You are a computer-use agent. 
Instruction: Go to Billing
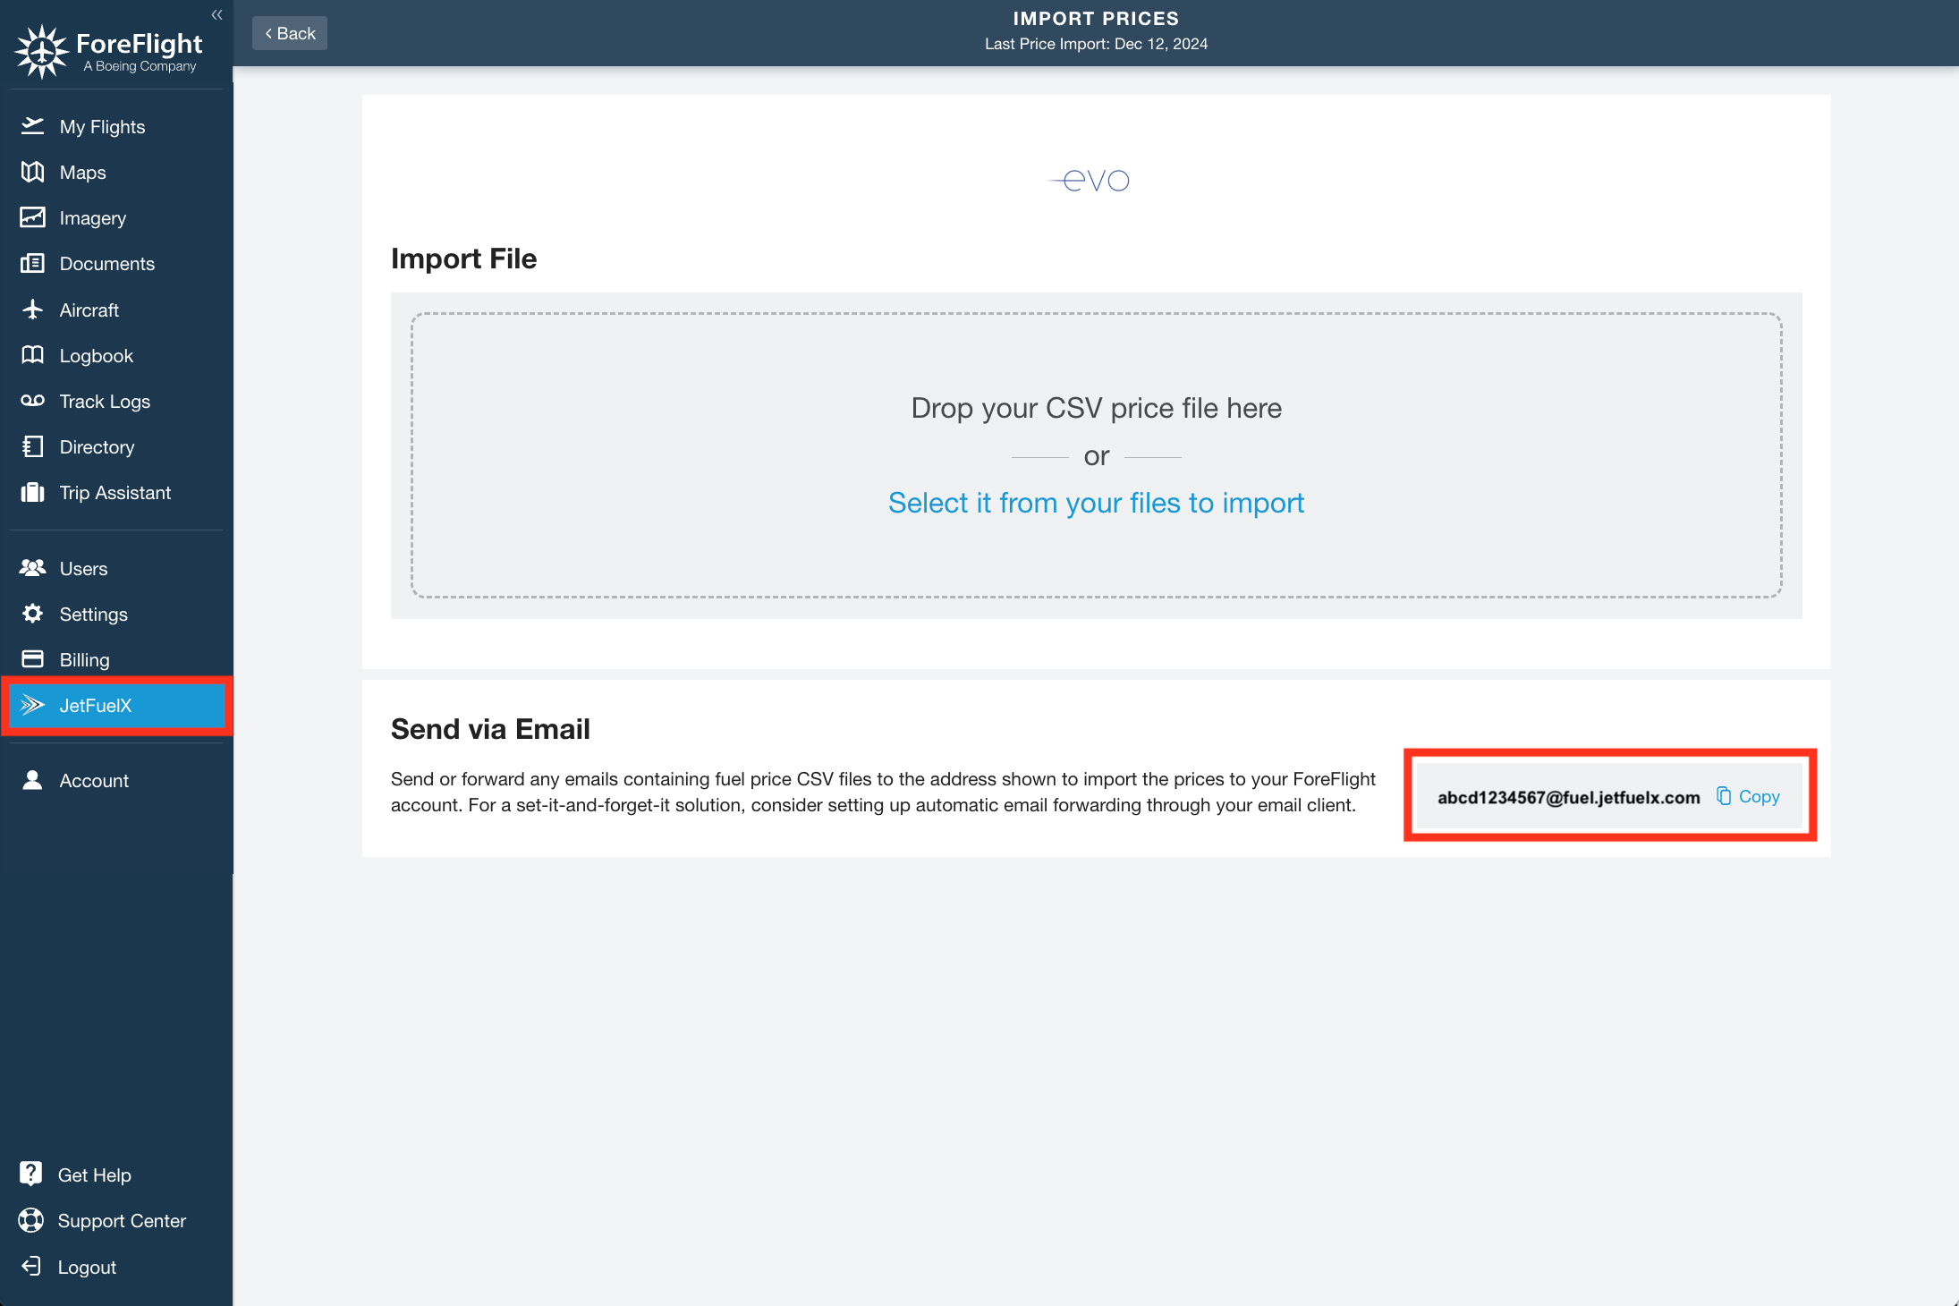tap(116, 659)
